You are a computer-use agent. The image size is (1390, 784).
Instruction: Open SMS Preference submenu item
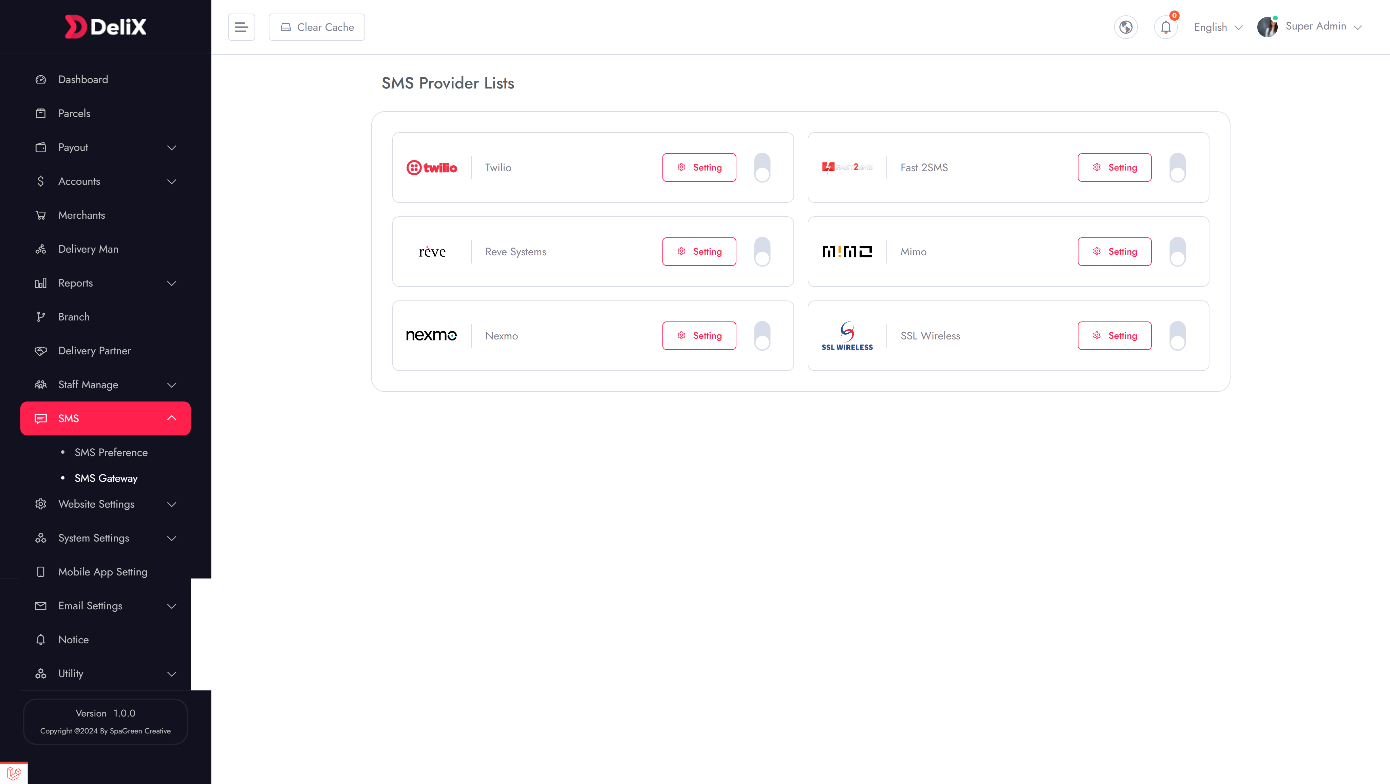[111, 452]
